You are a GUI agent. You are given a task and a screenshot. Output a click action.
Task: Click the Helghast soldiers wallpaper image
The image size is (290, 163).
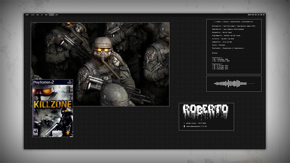(x=100, y=64)
